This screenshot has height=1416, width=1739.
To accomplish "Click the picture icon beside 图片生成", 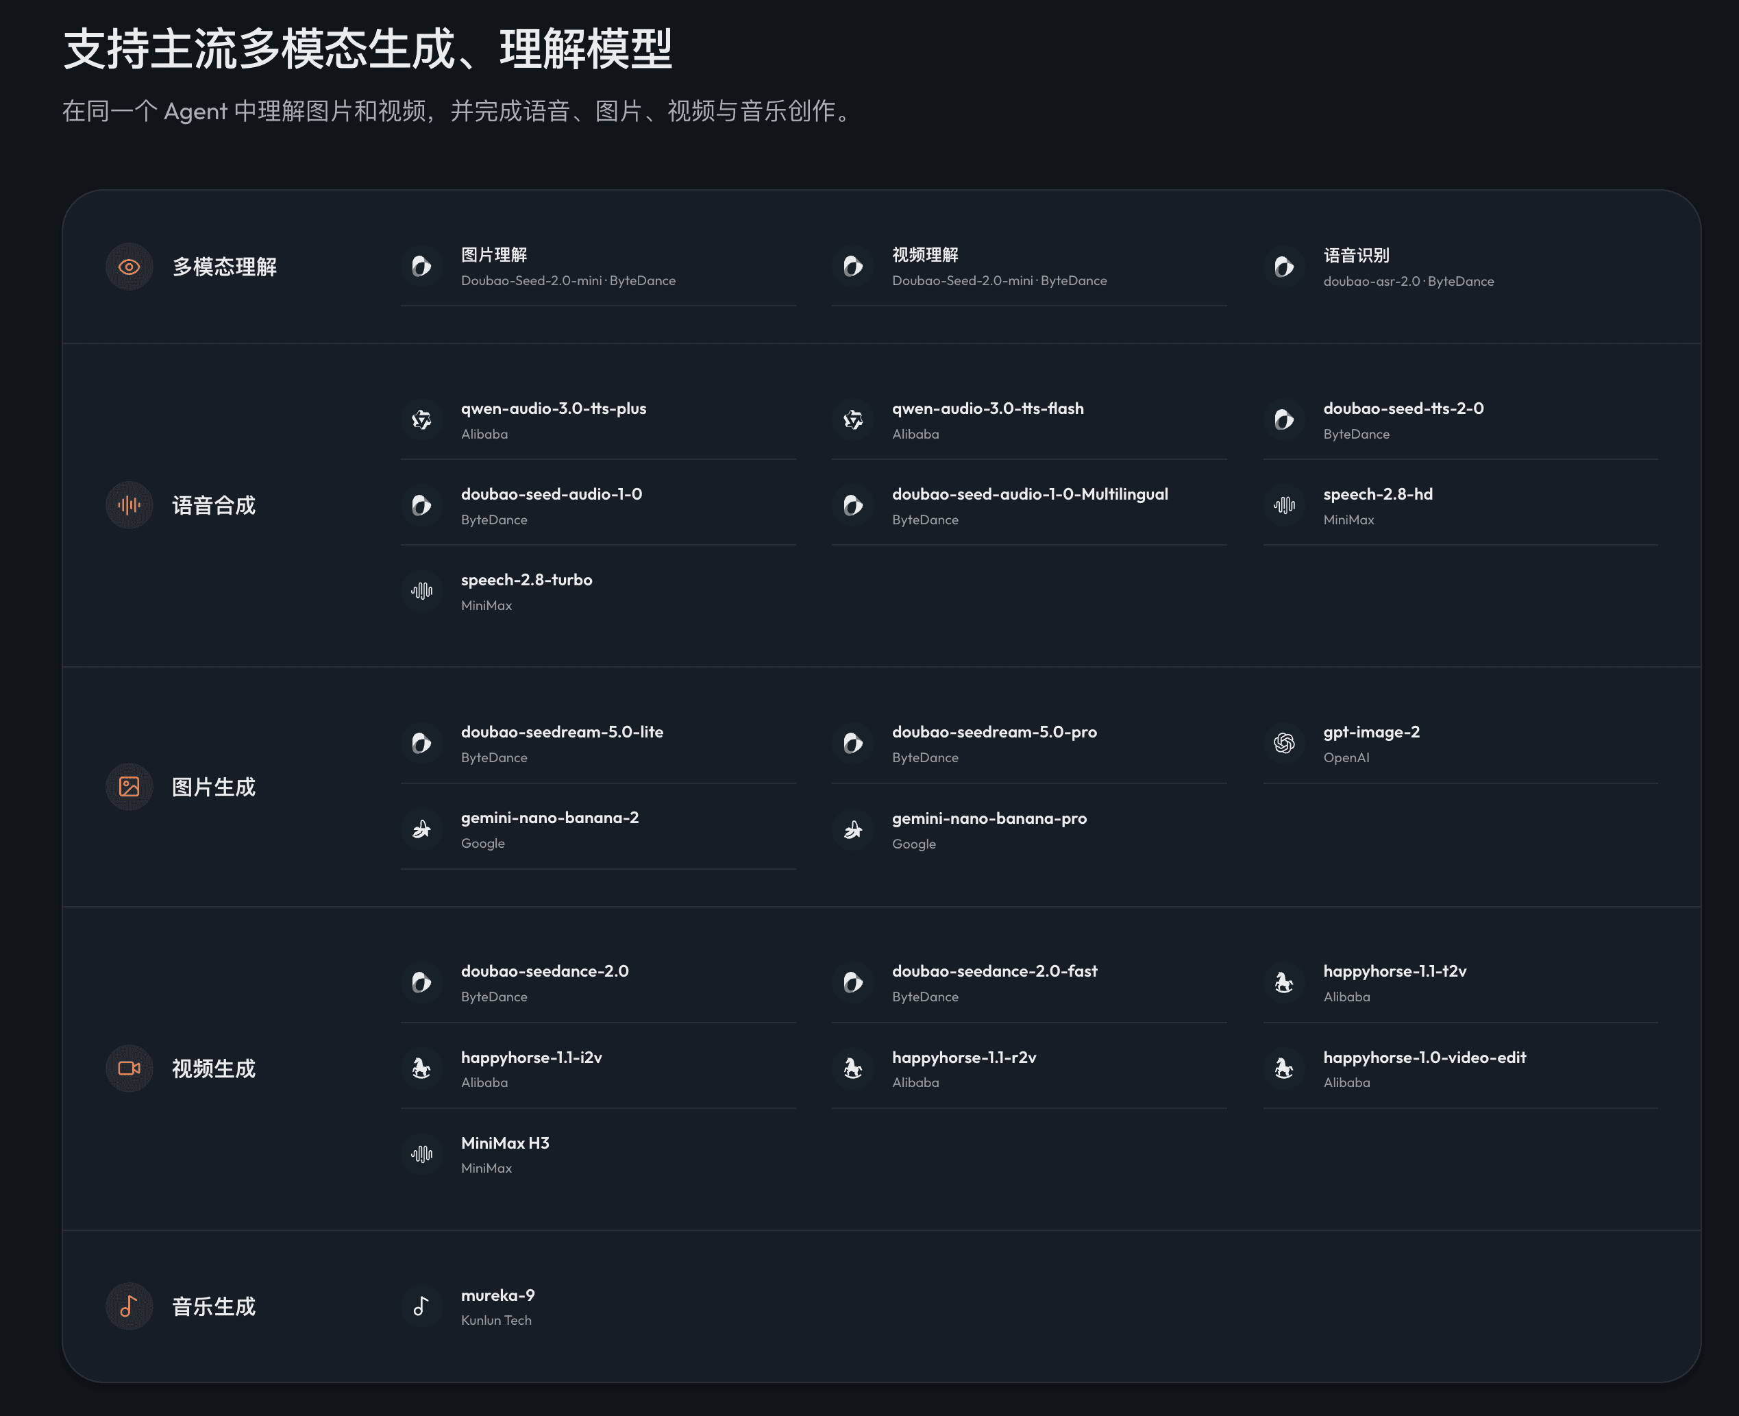I will (129, 786).
